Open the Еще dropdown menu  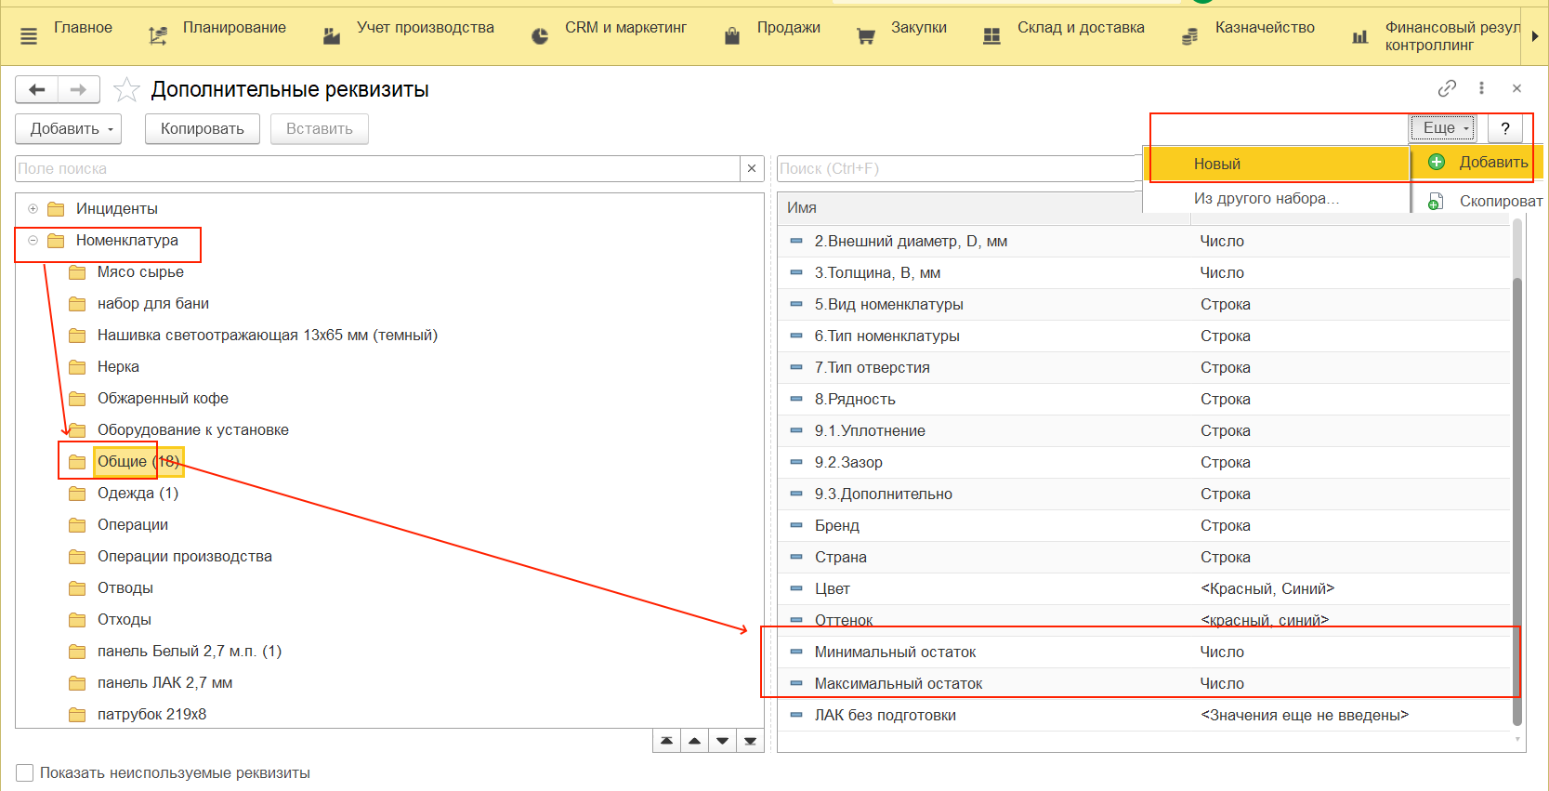pyautogui.click(x=1442, y=127)
